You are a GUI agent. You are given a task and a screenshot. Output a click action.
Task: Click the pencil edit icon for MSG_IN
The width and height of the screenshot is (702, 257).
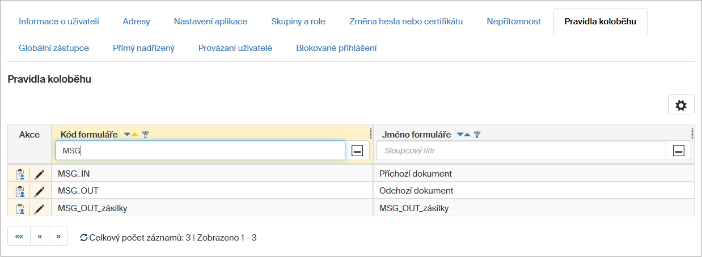point(39,174)
